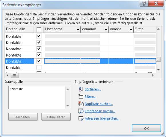This screenshot has width=166, height=137.
Task: Click the magnifier icon for Empfänger suchen
Action: 81,111
